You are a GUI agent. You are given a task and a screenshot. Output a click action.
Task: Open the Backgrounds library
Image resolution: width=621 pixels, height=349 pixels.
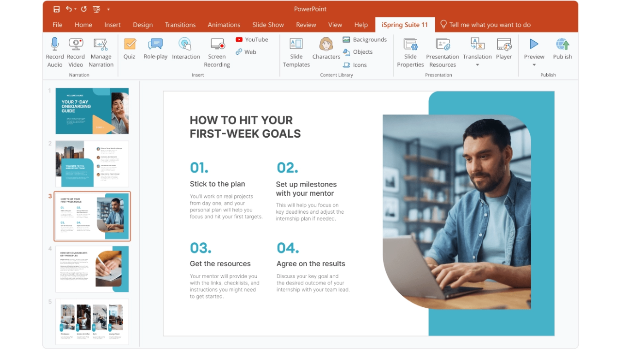[365, 39]
